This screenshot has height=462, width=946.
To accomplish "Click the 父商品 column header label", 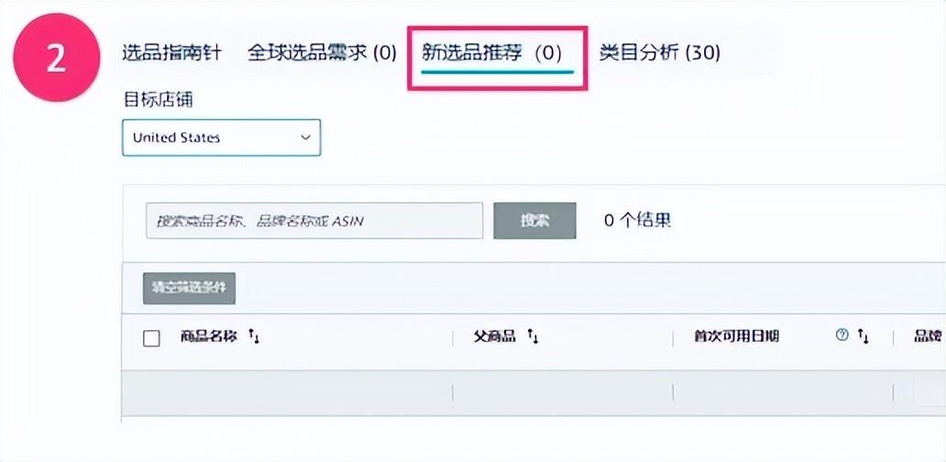I will pos(494,336).
